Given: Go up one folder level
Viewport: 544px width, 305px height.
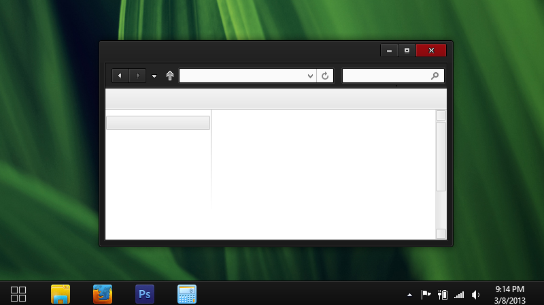Looking at the screenshot, I should pos(169,76).
